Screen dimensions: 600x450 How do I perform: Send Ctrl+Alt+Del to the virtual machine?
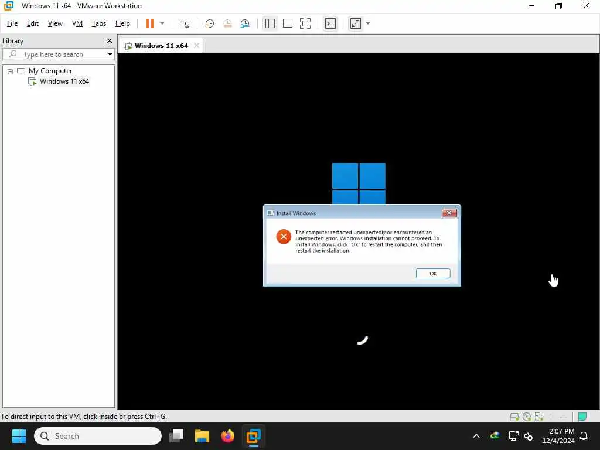click(x=185, y=23)
